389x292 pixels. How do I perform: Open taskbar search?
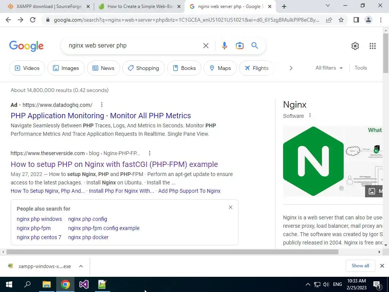[27, 284]
